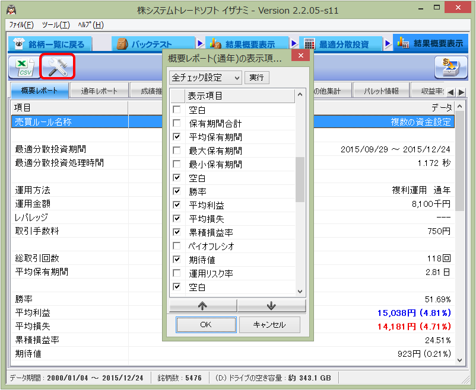Viewport: 476px width, 390px height.
Task: Click the 14,181円 (4.71%) value
Action: (x=414, y=327)
